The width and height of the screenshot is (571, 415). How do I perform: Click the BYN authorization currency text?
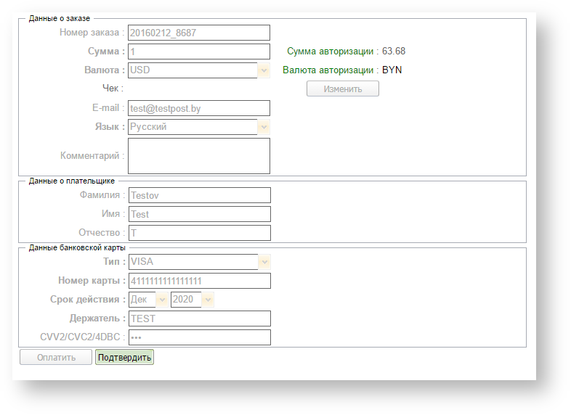[392, 70]
